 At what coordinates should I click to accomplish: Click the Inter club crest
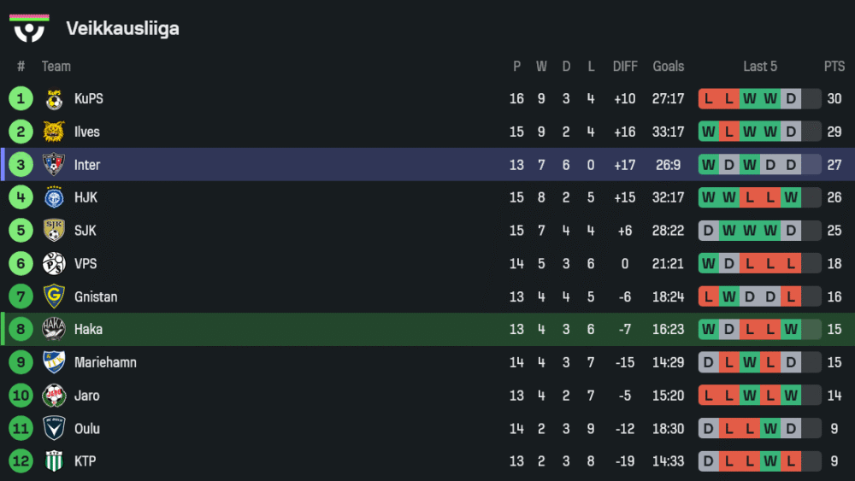point(54,165)
